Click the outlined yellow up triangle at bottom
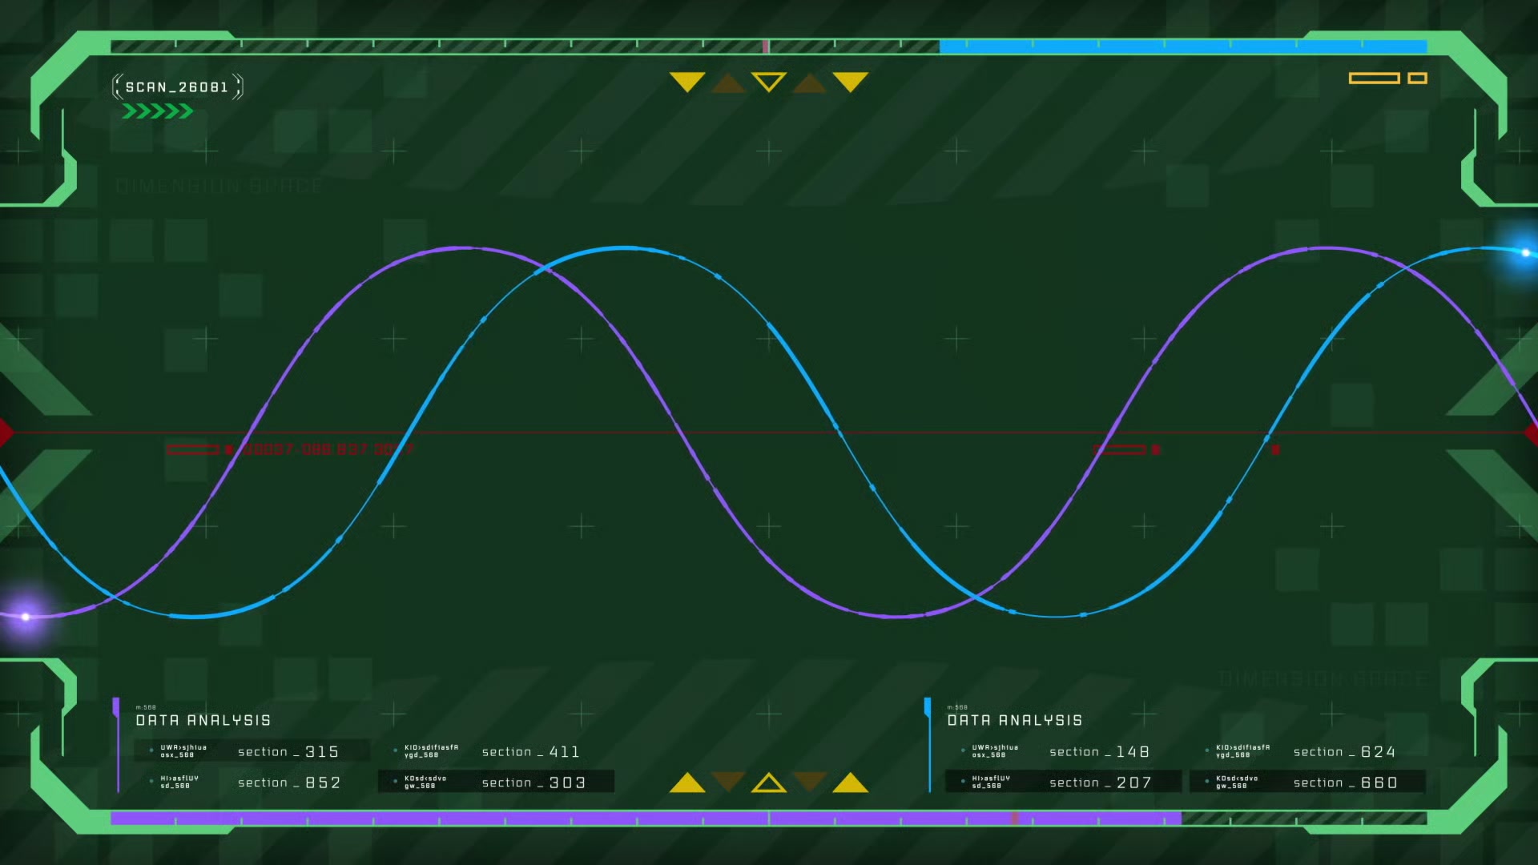 point(769,783)
